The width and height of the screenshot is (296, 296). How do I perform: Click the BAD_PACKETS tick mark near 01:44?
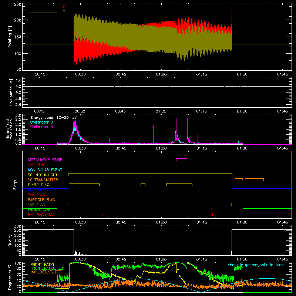click(x=279, y=215)
